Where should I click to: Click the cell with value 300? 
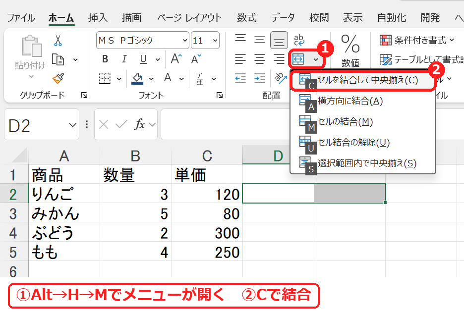(x=207, y=232)
